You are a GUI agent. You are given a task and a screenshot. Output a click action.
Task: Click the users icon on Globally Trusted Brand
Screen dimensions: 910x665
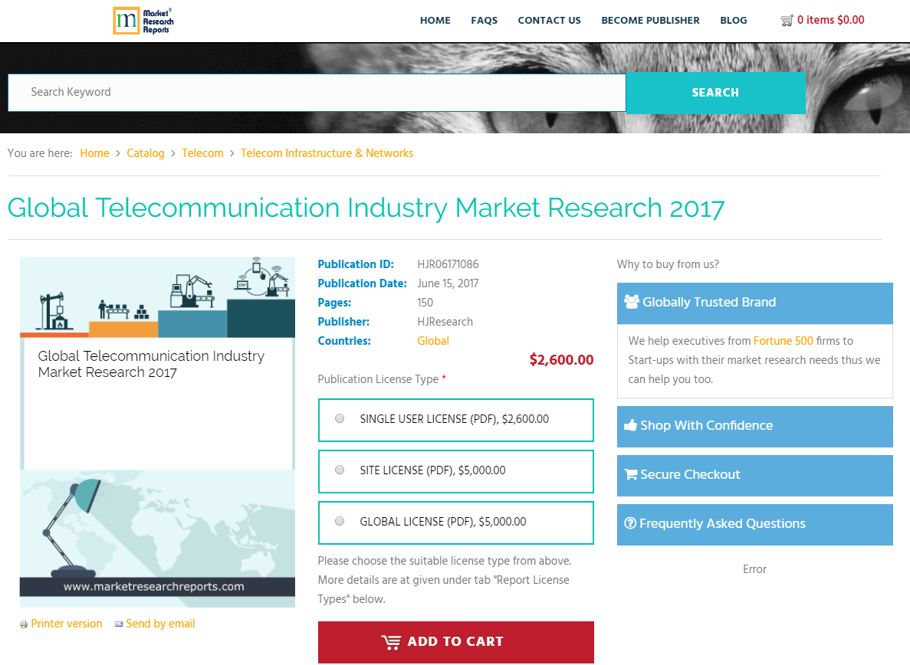pyautogui.click(x=632, y=302)
